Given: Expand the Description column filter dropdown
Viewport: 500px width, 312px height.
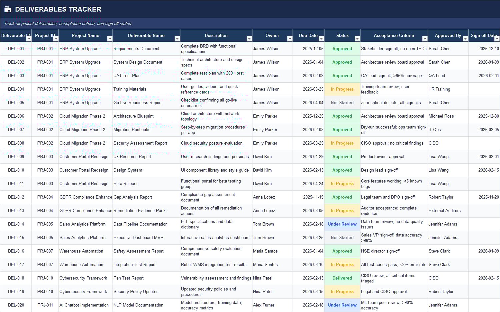Looking at the screenshot, I should [x=249, y=39].
